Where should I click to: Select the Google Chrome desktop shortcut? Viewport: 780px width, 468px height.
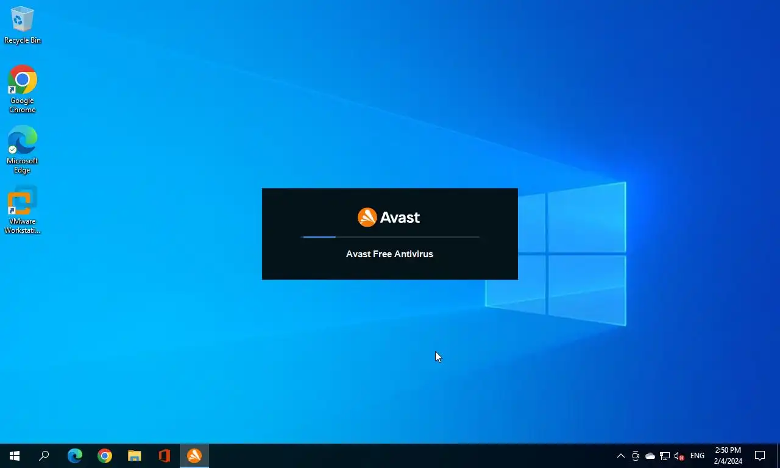[23, 89]
